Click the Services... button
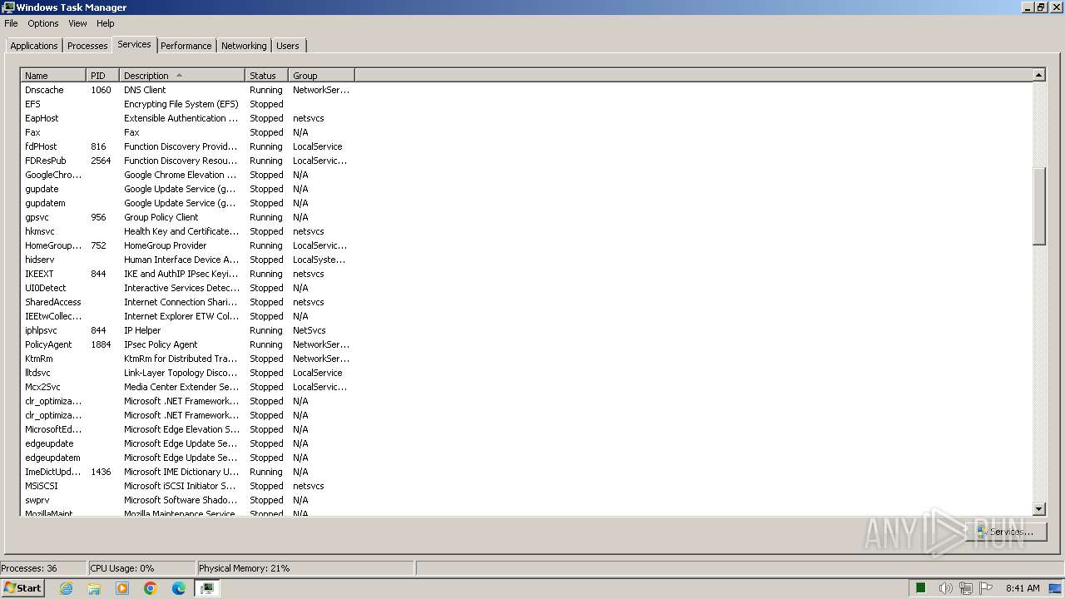 pyautogui.click(x=1005, y=531)
